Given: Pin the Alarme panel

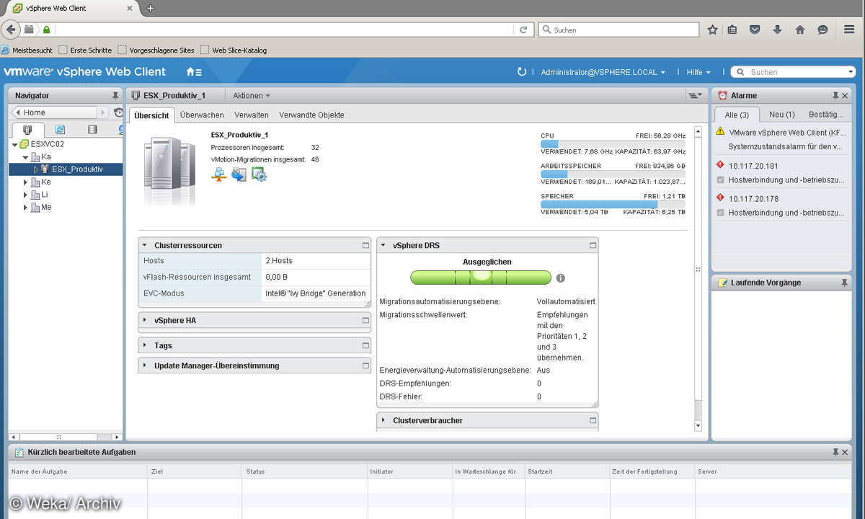Looking at the screenshot, I should click(835, 95).
